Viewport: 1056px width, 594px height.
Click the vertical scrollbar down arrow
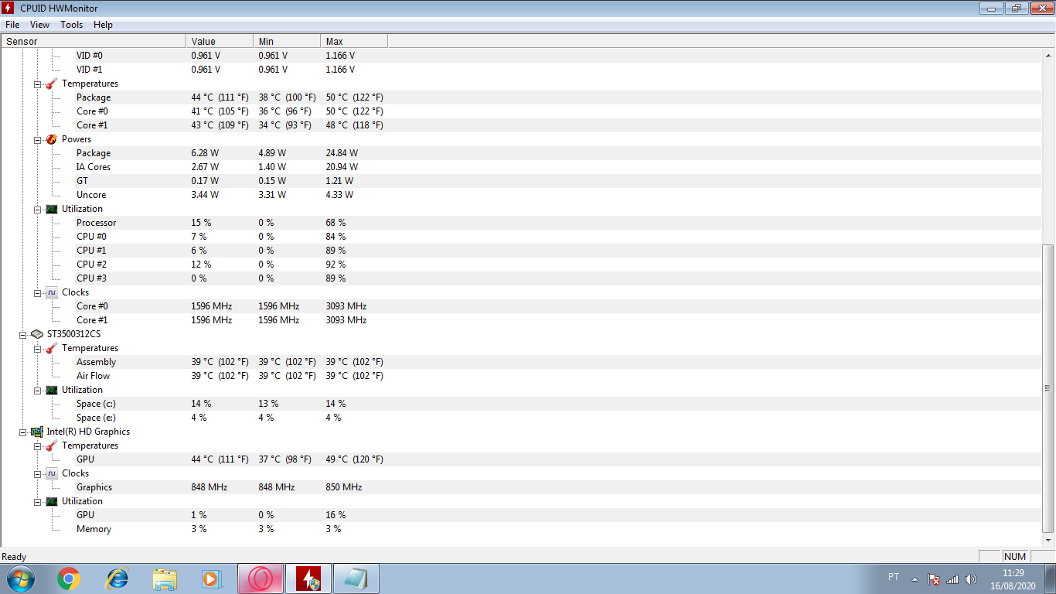pyautogui.click(x=1048, y=541)
